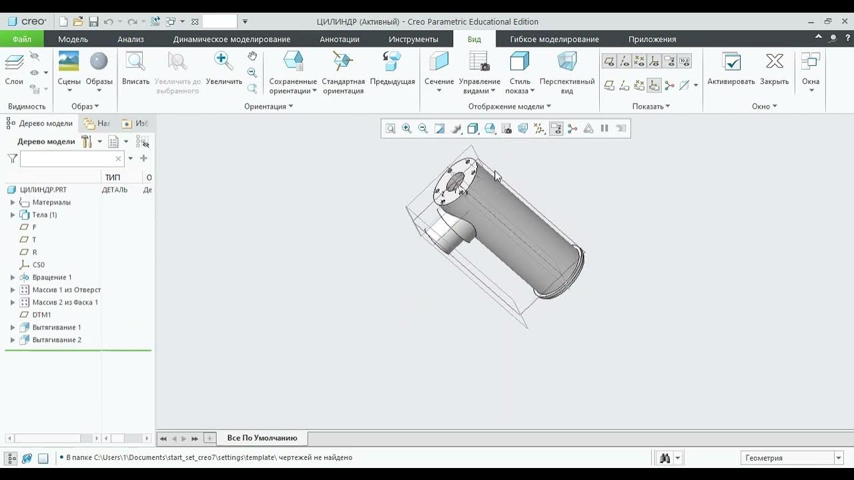This screenshot has height=480, width=854.
Task: Toggle the 10.0 dimension display eye icon
Action: click(x=684, y=62)
